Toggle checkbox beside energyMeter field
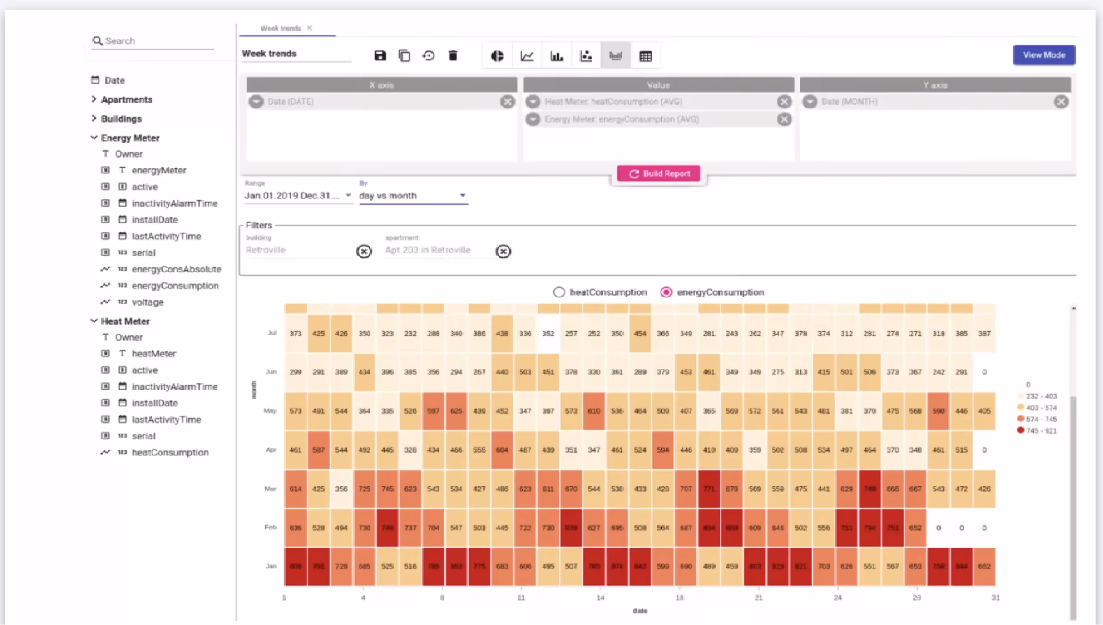Screen dimensions: 1103x625 point(105,170)
